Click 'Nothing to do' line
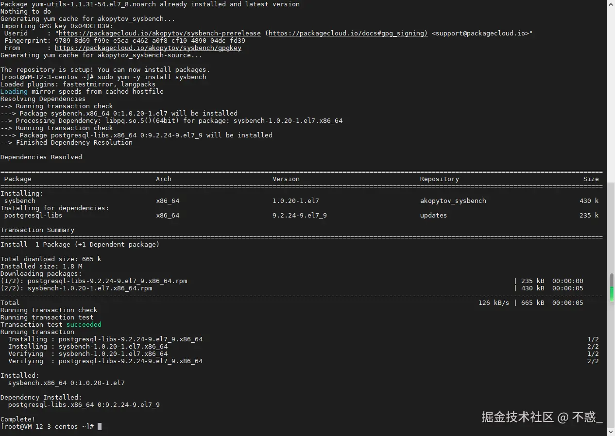This screenshot has height=436, width=615. point(26,12)
